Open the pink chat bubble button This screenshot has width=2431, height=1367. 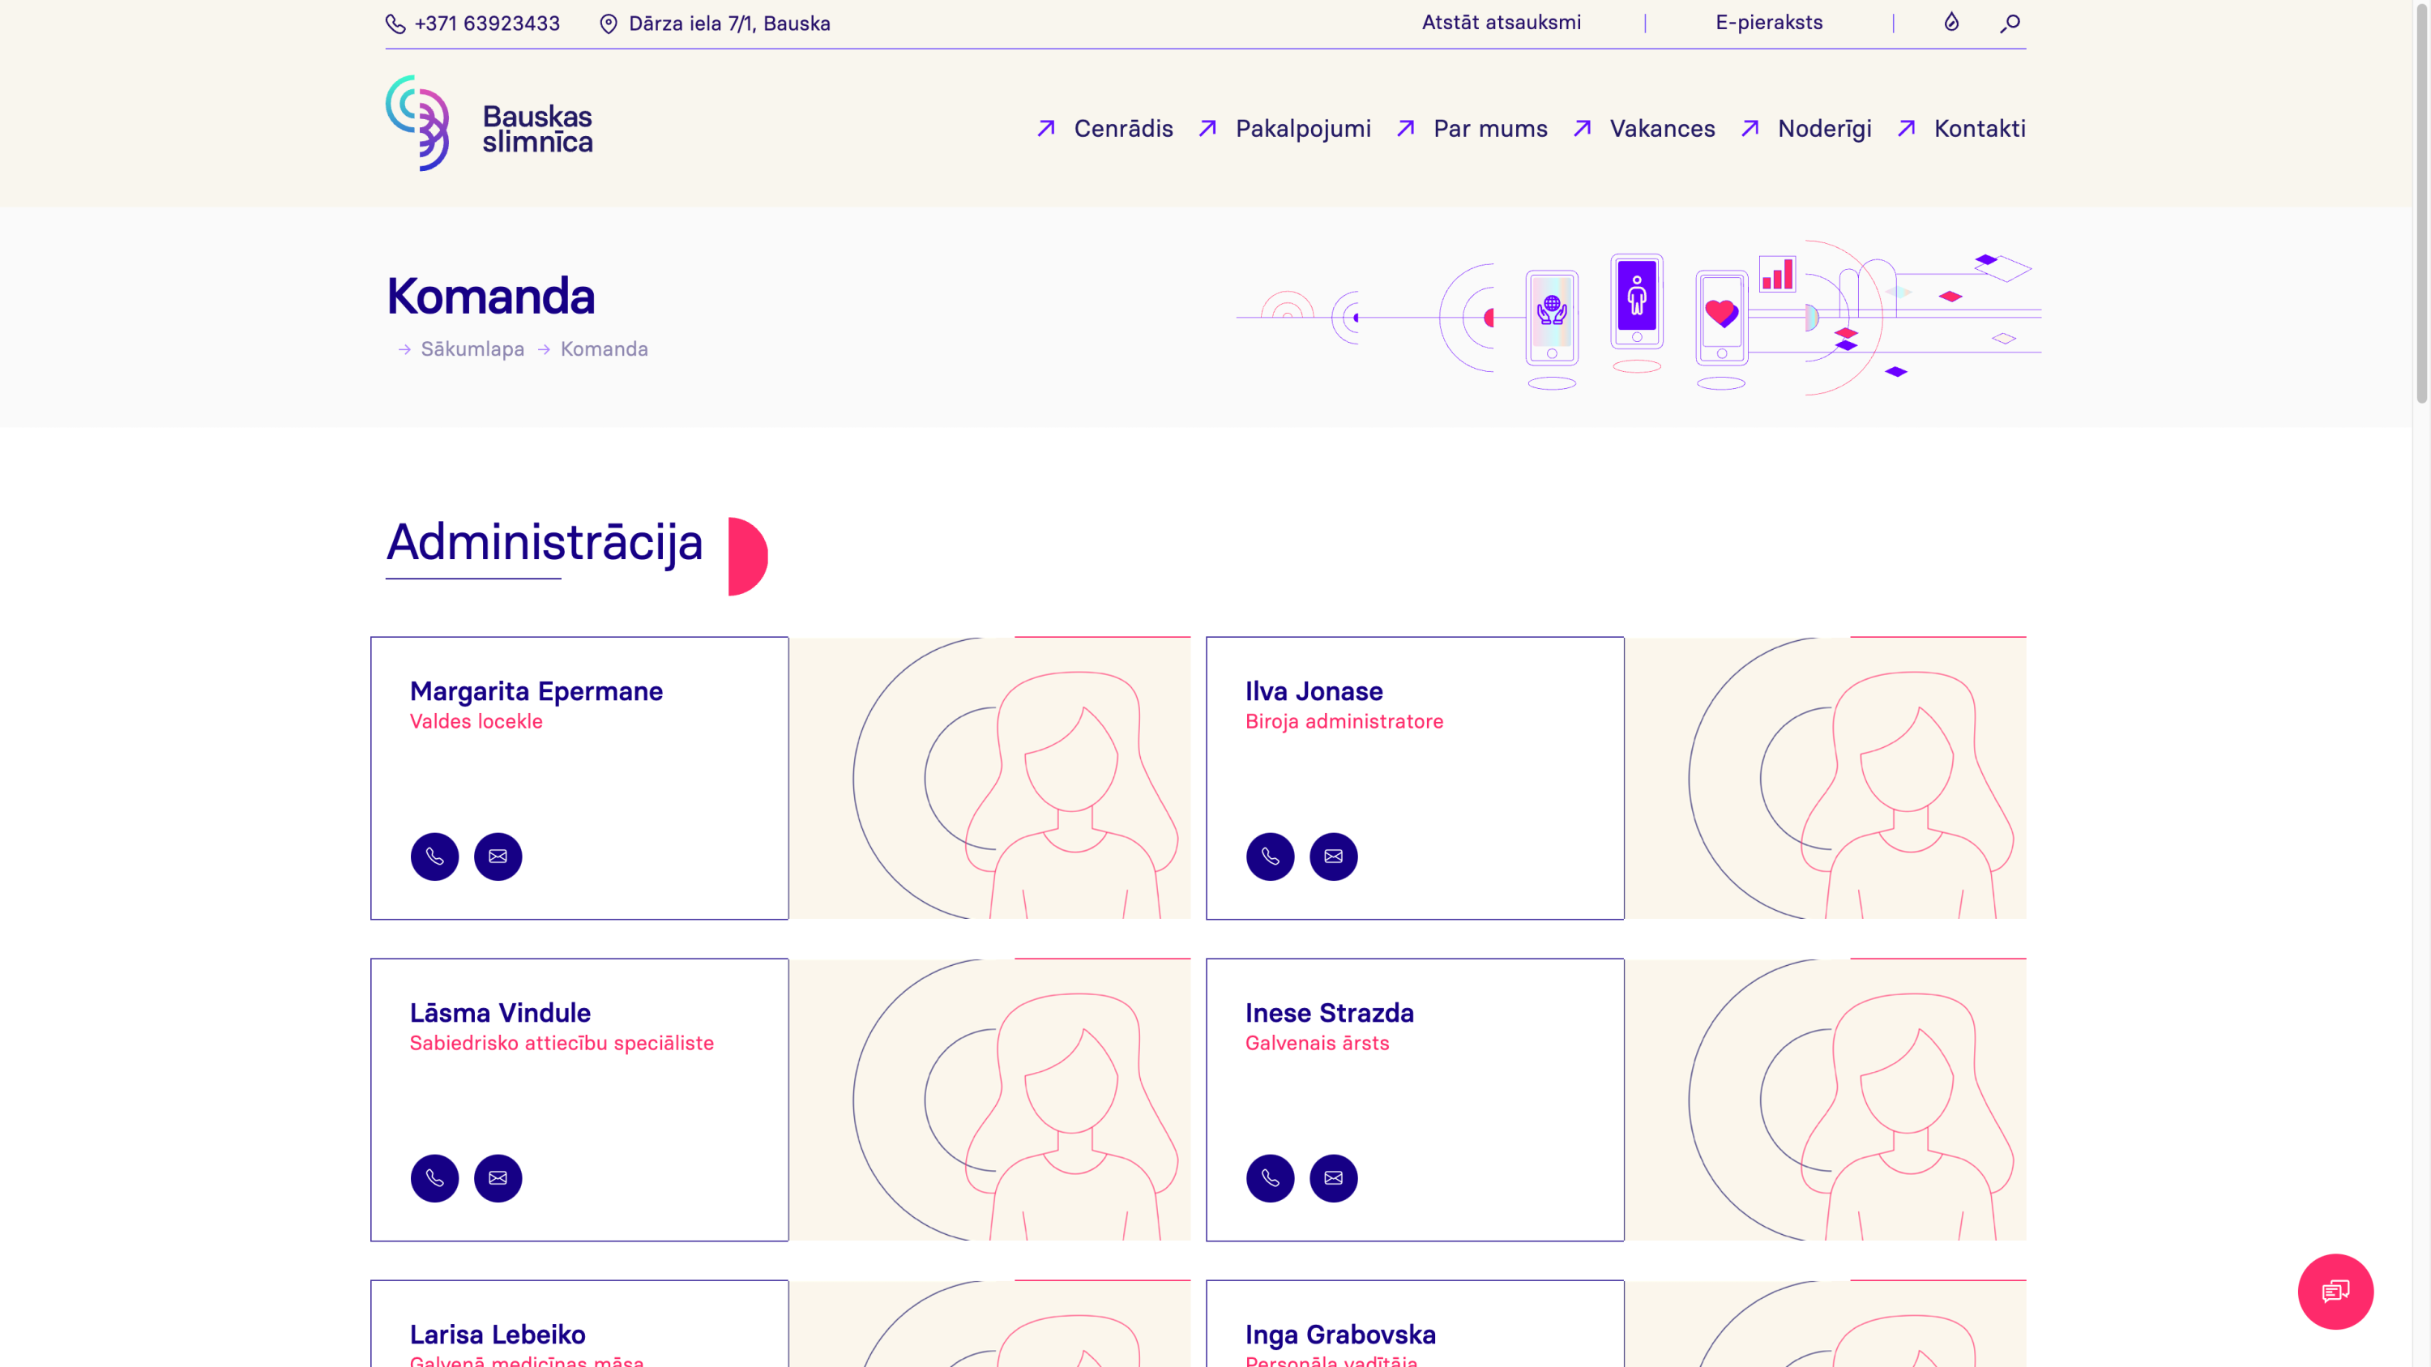[2335, 1292]
